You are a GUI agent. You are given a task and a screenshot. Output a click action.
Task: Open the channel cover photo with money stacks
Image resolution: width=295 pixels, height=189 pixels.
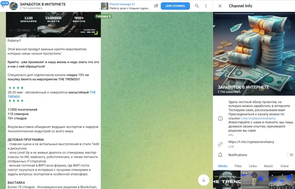[x=254, y=54]
